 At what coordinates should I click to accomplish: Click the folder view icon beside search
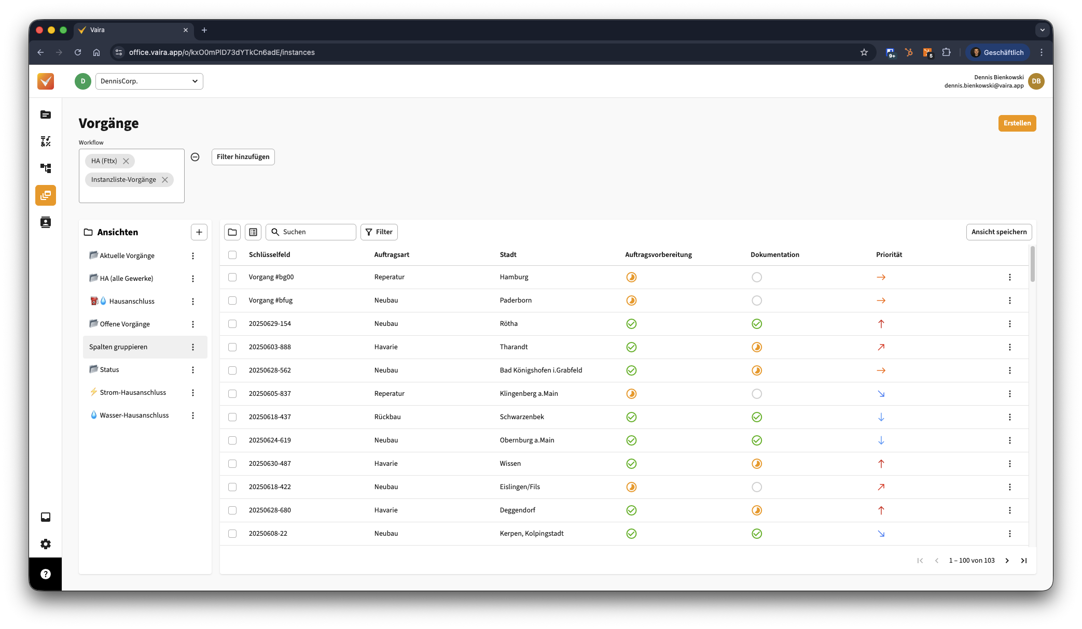tap(232, 232)
